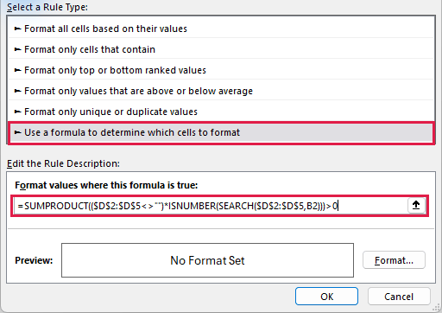Pick 'Format only values that are above or below average'
The height and width of the screenshot is (313, 442).
(221, 91)
